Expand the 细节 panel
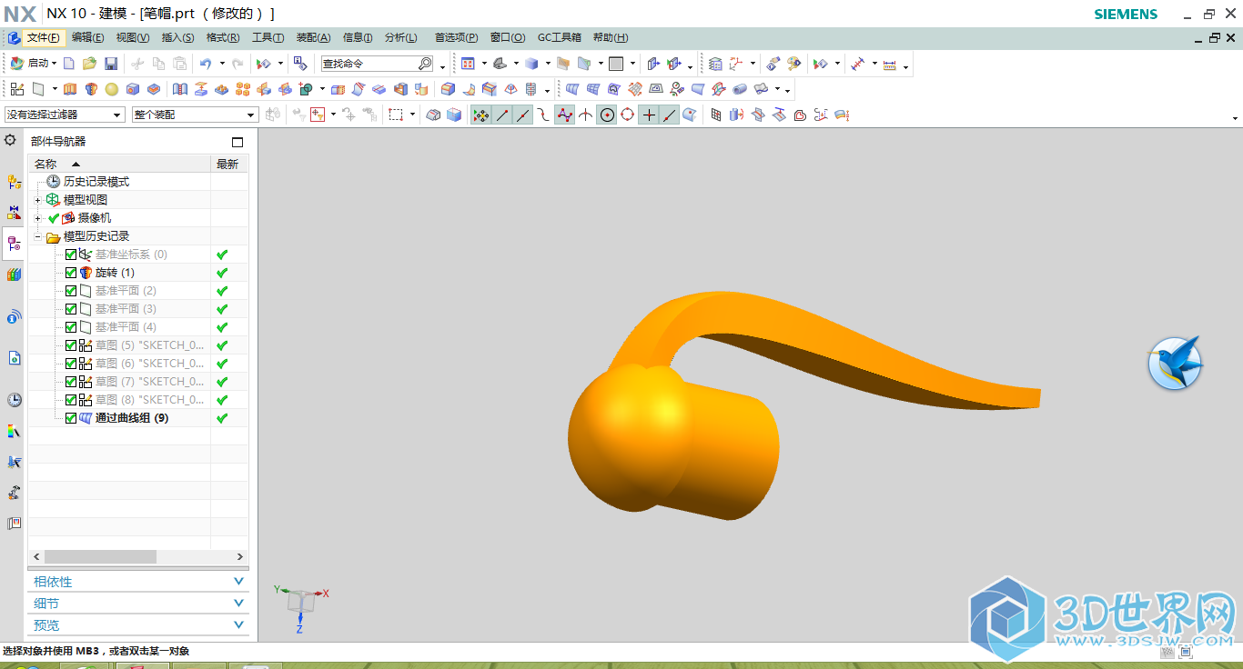 pos(138,604)
